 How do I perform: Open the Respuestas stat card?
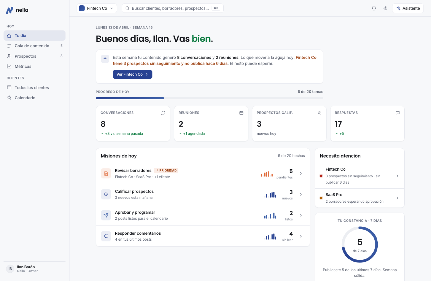(367, 124)
